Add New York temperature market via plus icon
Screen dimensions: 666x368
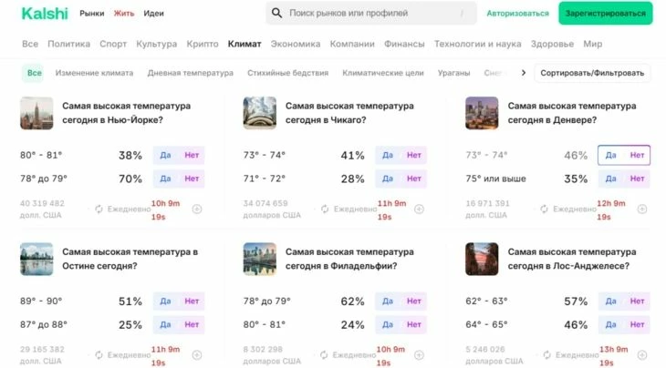click(197, 209)
